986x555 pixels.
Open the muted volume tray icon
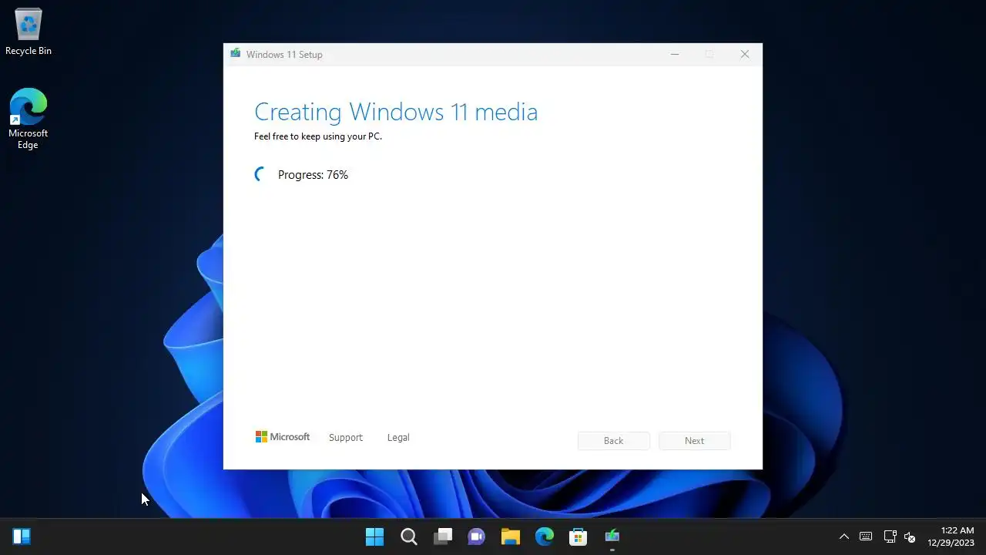click(910, 536)
